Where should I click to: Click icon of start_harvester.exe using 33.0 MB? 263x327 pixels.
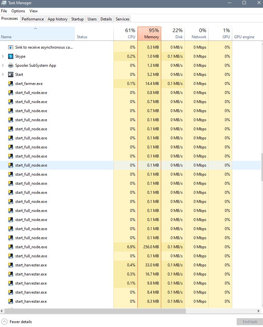coord(11,265)
